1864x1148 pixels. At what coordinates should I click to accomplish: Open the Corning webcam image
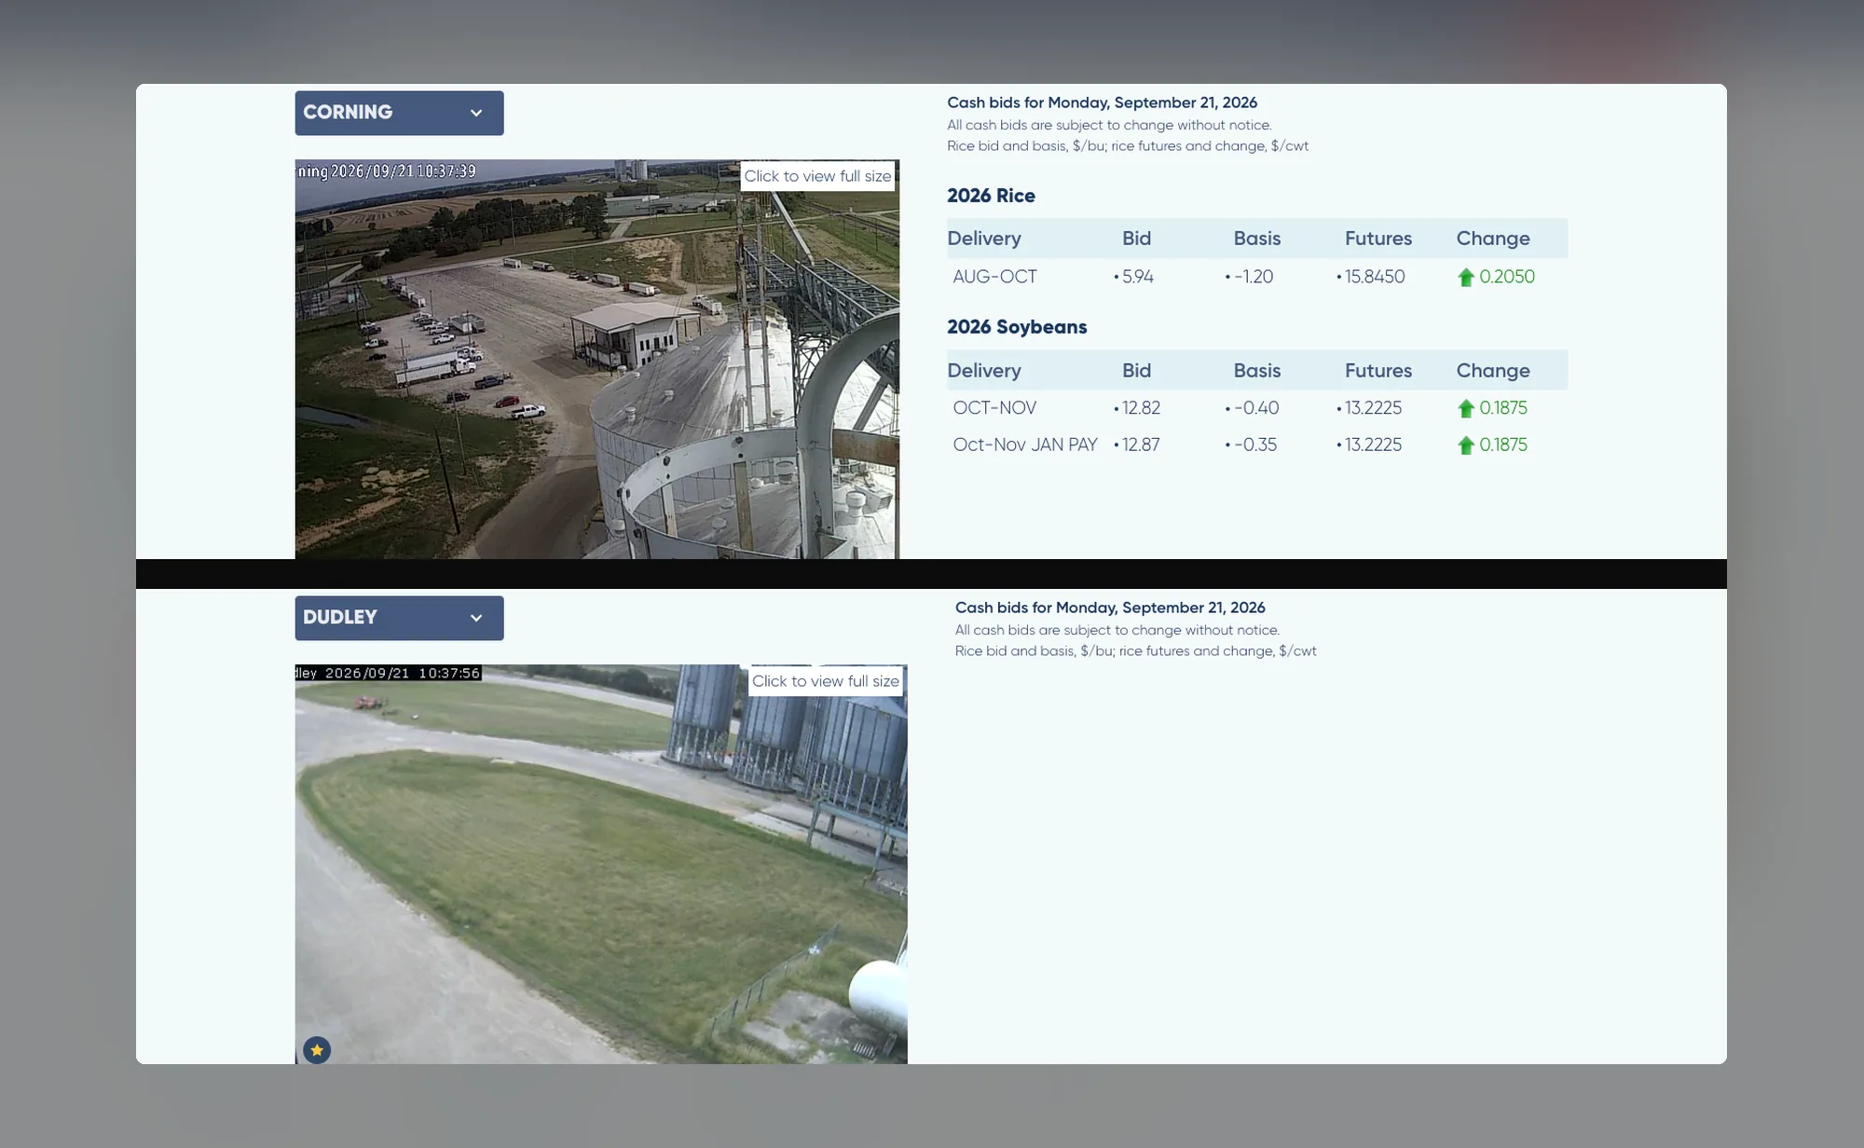pyautogui.click(x=597, y=360)
